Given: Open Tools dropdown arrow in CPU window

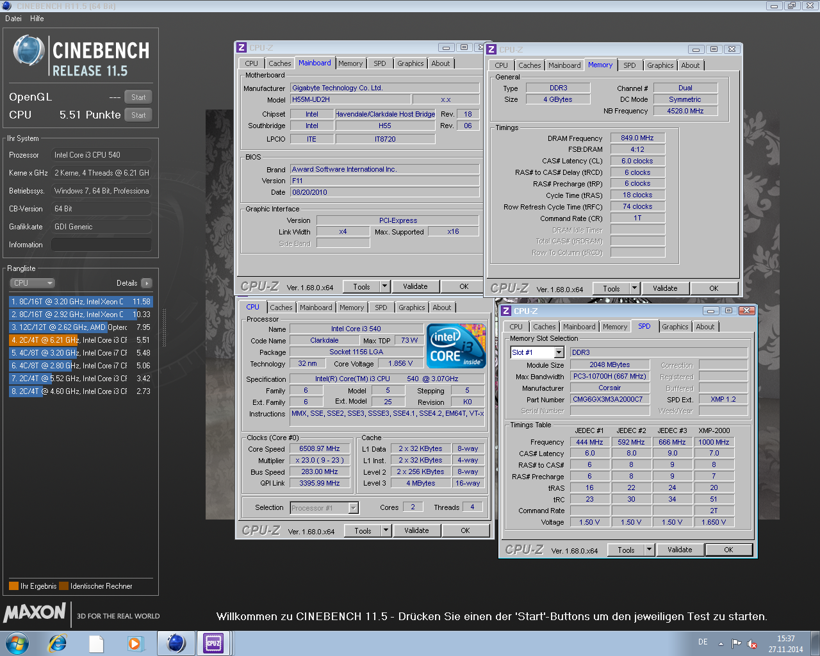Looking at the screenshot, I should click(x=386, y=530).
